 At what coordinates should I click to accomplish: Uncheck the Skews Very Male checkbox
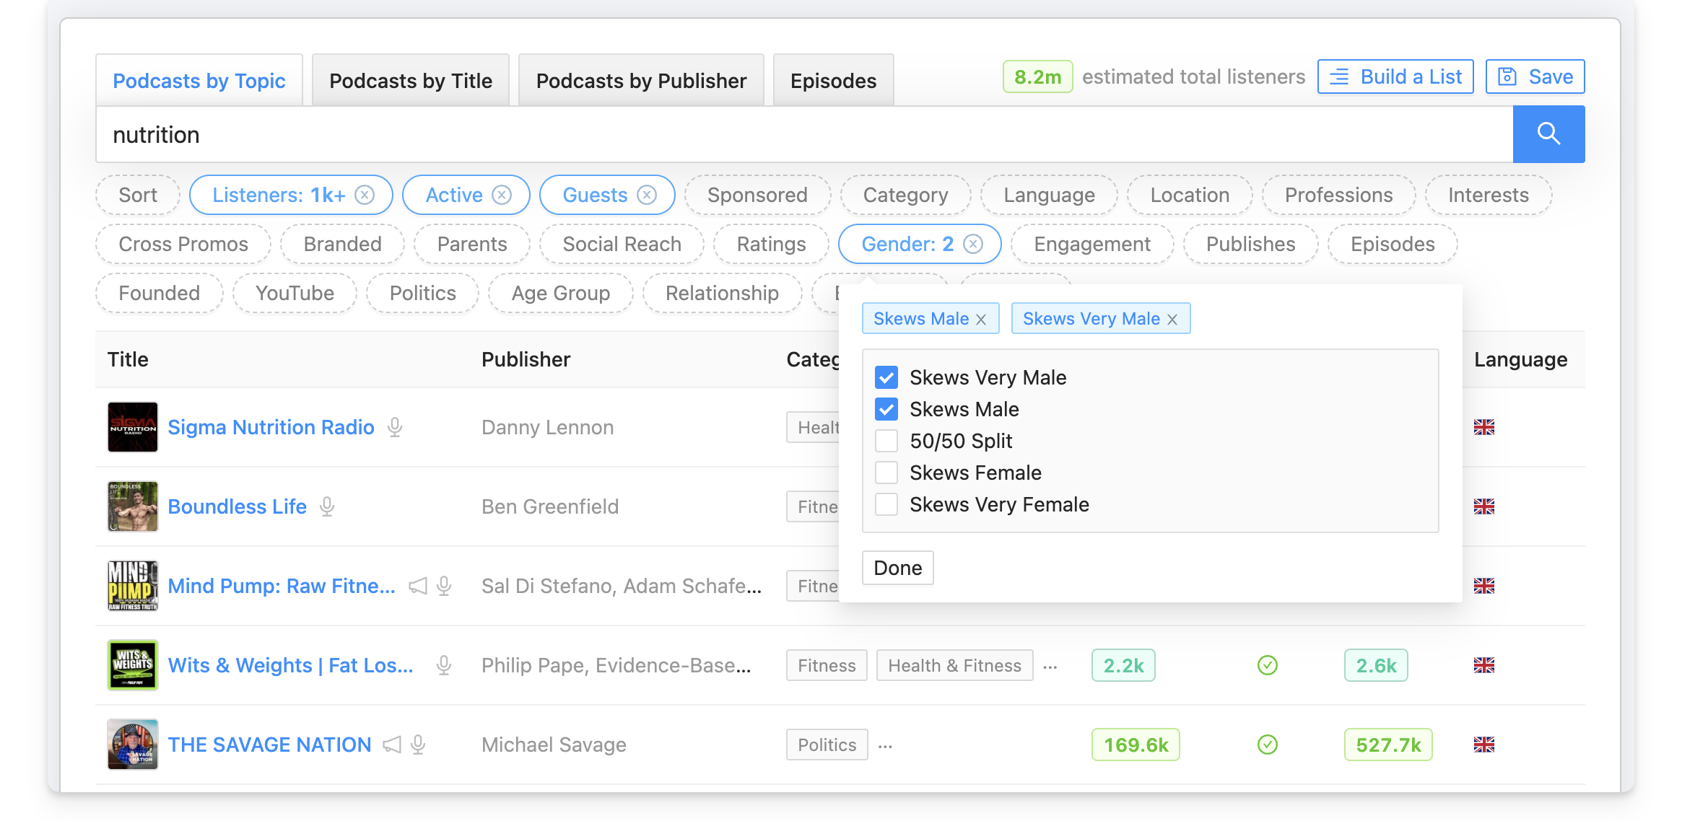(886, 377)
